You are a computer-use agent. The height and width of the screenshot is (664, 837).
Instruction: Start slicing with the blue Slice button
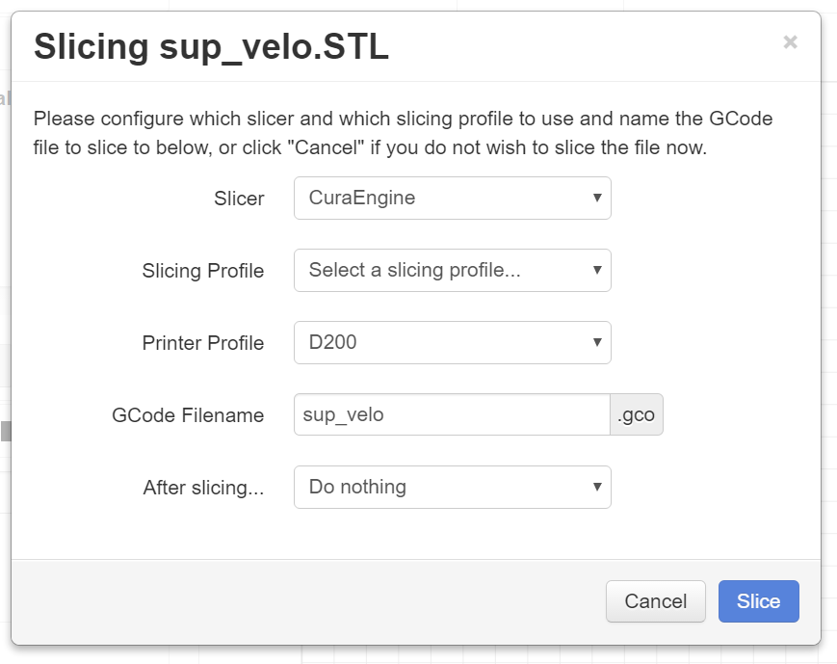click(x=758, y=601)
